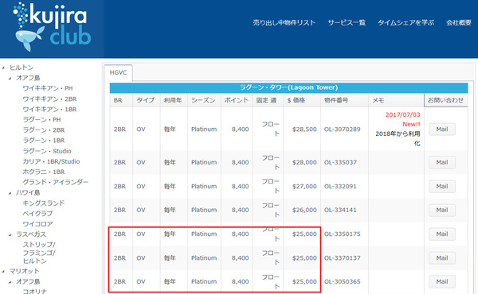Screen dimensions: 478x294
Task: Open サービス一覧 menu item
Action: pos(347,22)
